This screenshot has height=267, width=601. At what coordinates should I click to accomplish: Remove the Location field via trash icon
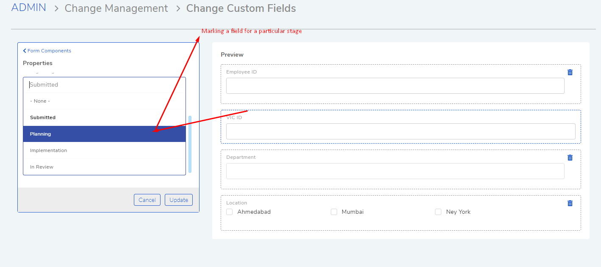pos(570,203)
